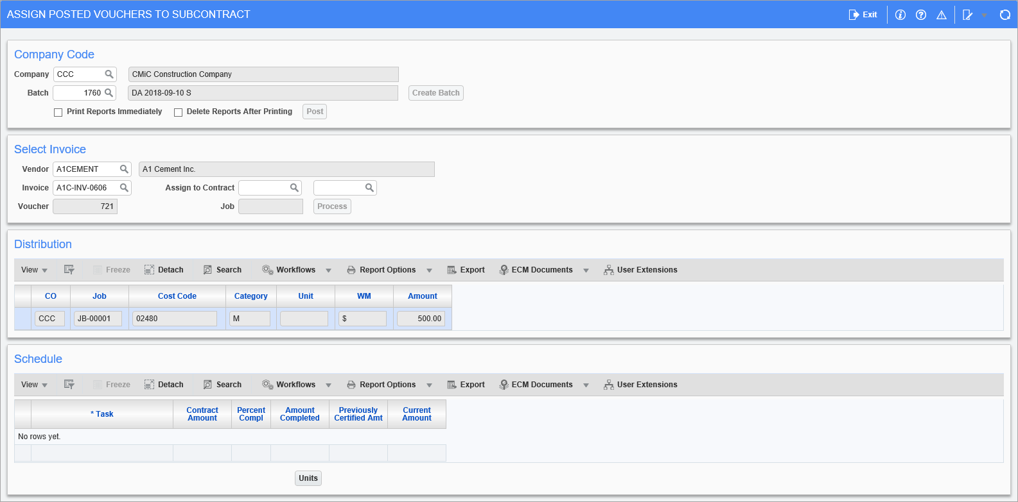This screenshot has height=502, width=1018.
Task: Click Workflows in Schedule toolbar
Action: [289, 385]
